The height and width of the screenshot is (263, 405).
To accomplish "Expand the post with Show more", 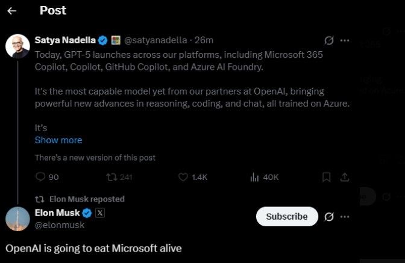I will click(58, 140).
